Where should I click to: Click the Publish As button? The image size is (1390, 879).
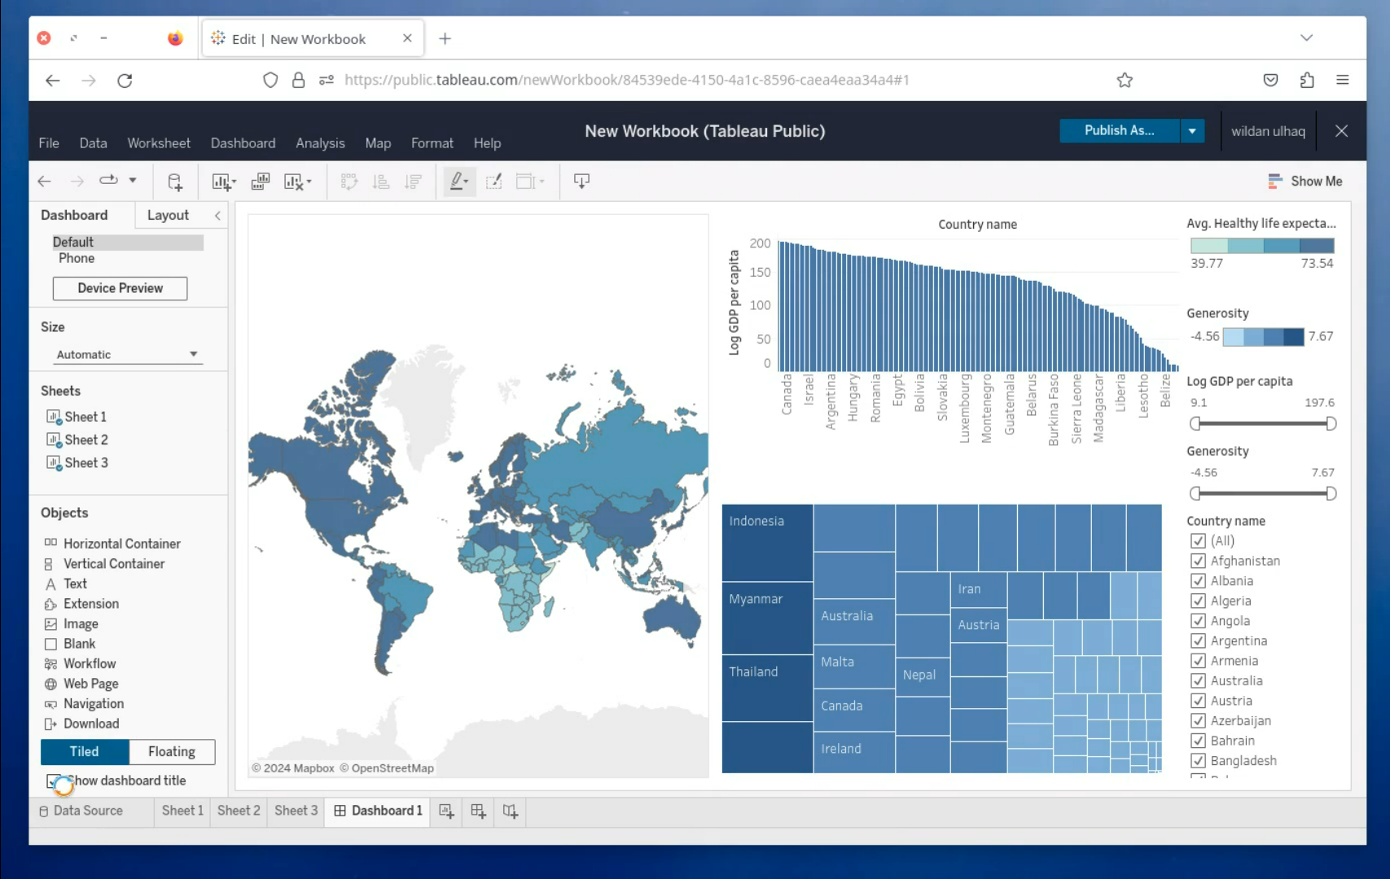click(1119, 130)
